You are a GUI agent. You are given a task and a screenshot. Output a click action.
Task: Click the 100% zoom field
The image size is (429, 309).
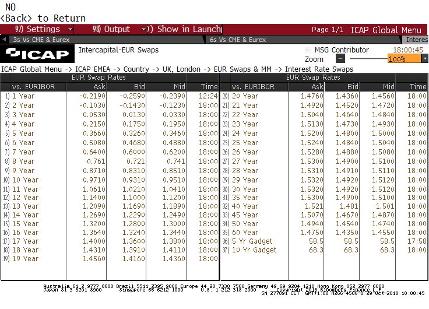[x=404, y=59]
